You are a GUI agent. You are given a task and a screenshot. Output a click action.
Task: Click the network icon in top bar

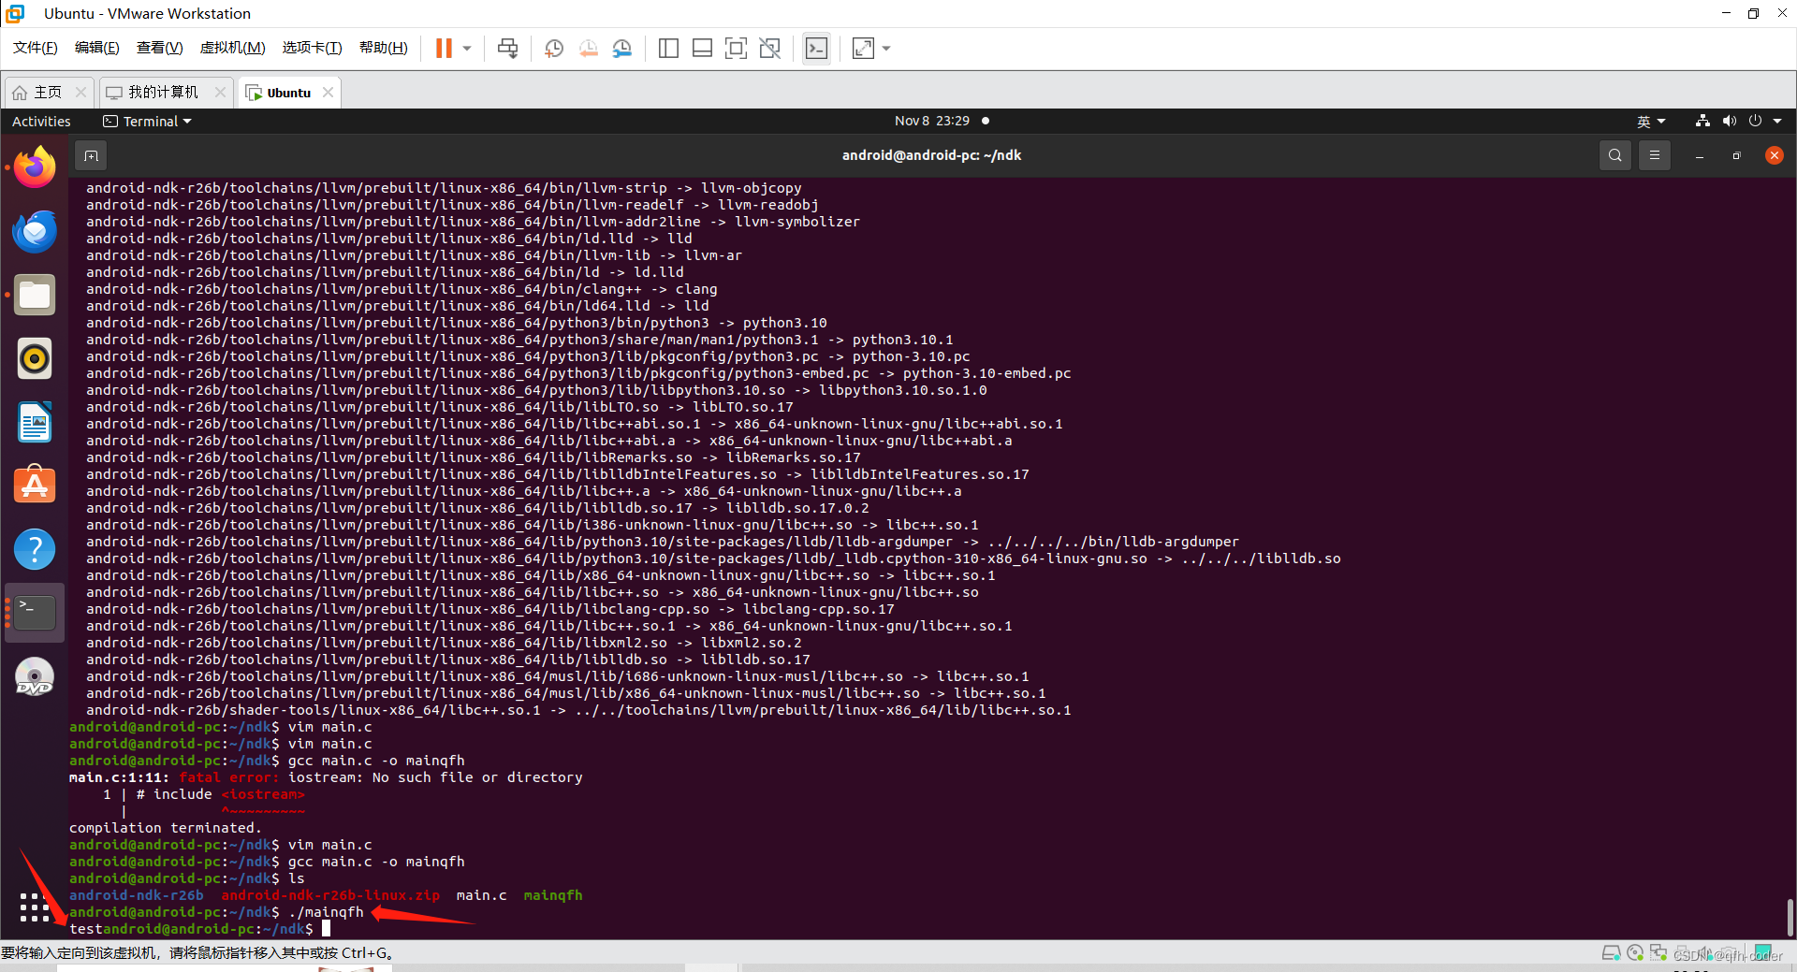1702,121
